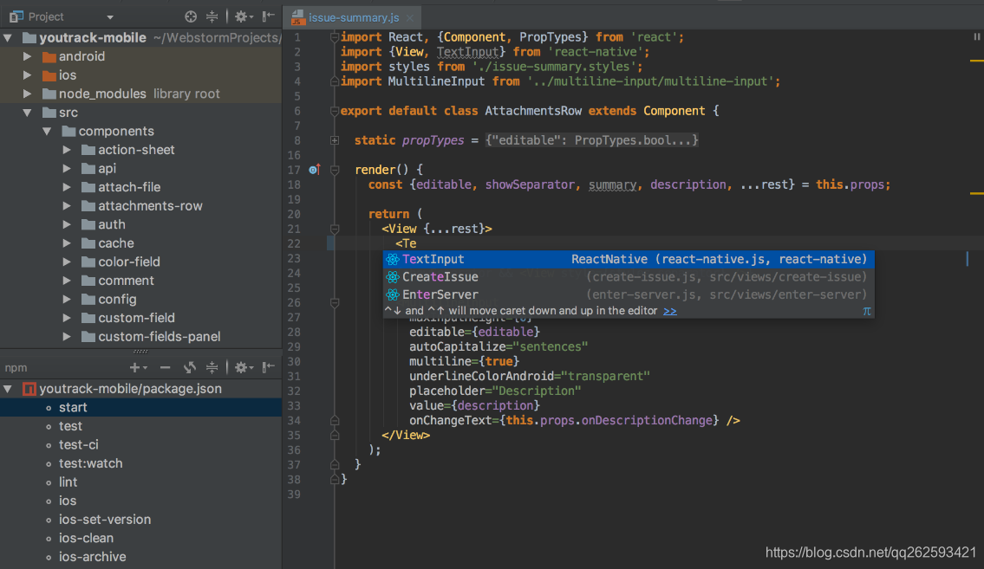Close the issue-summary.js tab

click(410, 18)
